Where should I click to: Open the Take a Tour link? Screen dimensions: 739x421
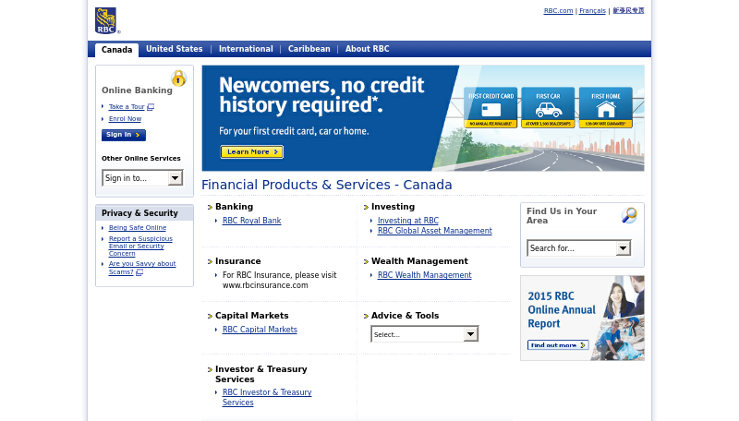click(127, 107)
